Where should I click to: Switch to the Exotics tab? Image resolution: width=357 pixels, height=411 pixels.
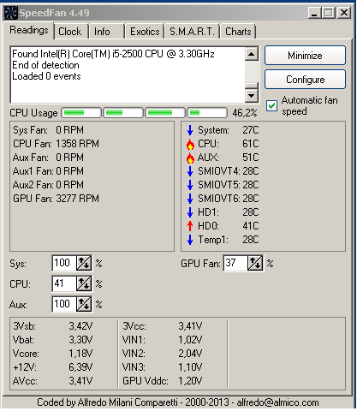pyautogui.click(x=145, y=32)
